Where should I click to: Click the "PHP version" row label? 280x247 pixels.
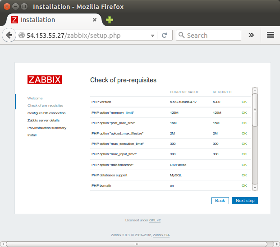[101, 102]
